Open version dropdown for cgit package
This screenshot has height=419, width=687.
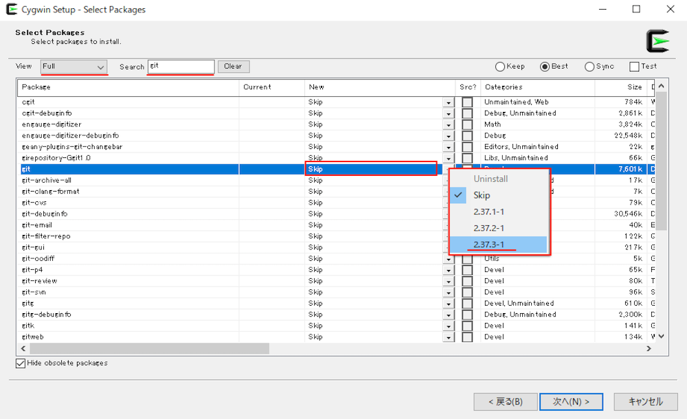click(449, 102)
